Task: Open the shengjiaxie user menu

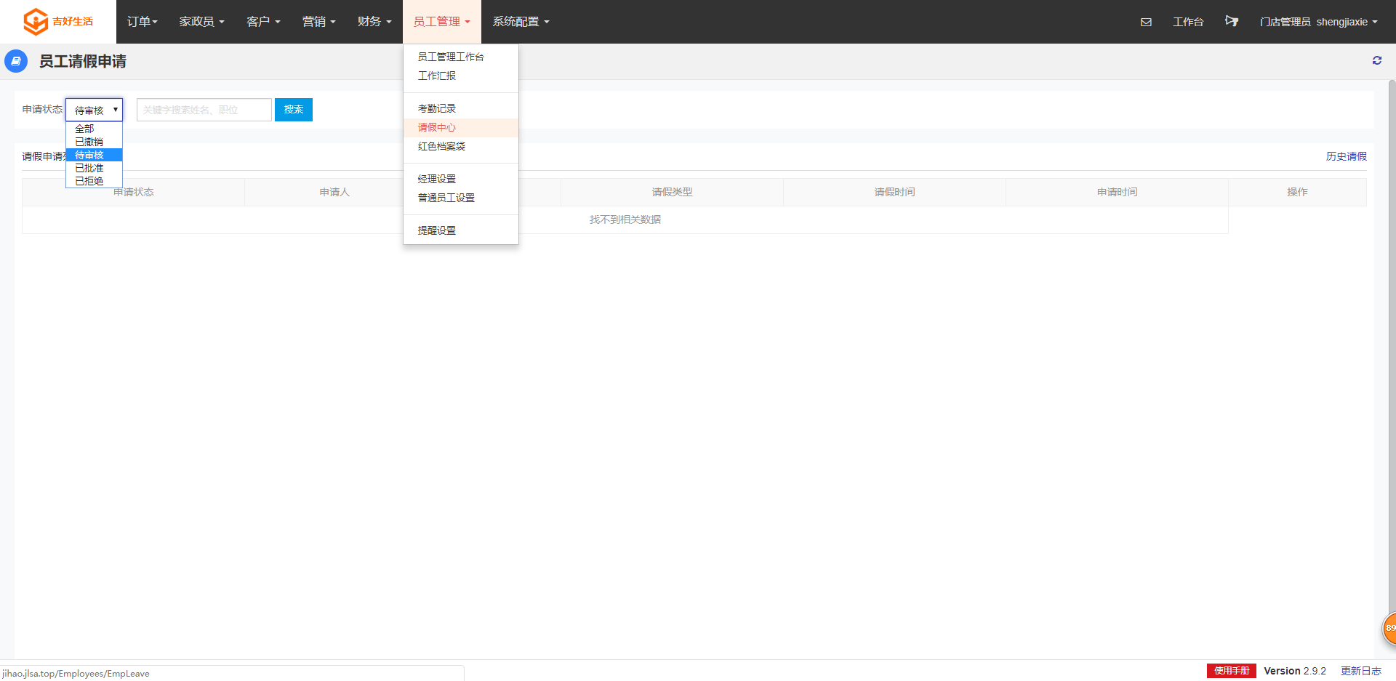Action: point(1318,22)
